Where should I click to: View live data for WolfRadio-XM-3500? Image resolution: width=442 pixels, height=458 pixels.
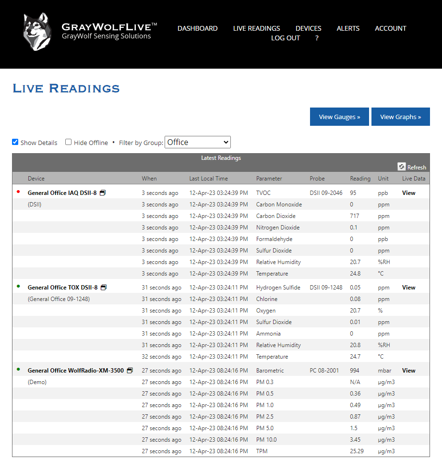click(408, 371)
